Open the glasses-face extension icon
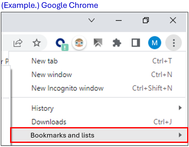The width and height of the screenshot is (189, 147). point(79,43)
